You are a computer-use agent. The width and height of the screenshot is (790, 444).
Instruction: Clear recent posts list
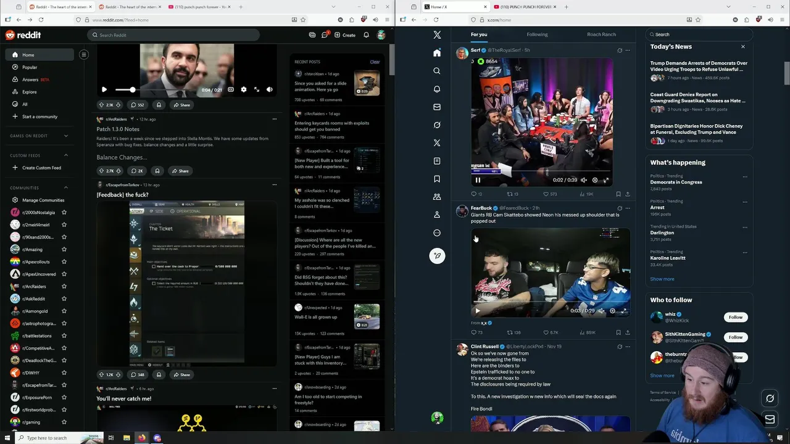pos(375,62)
